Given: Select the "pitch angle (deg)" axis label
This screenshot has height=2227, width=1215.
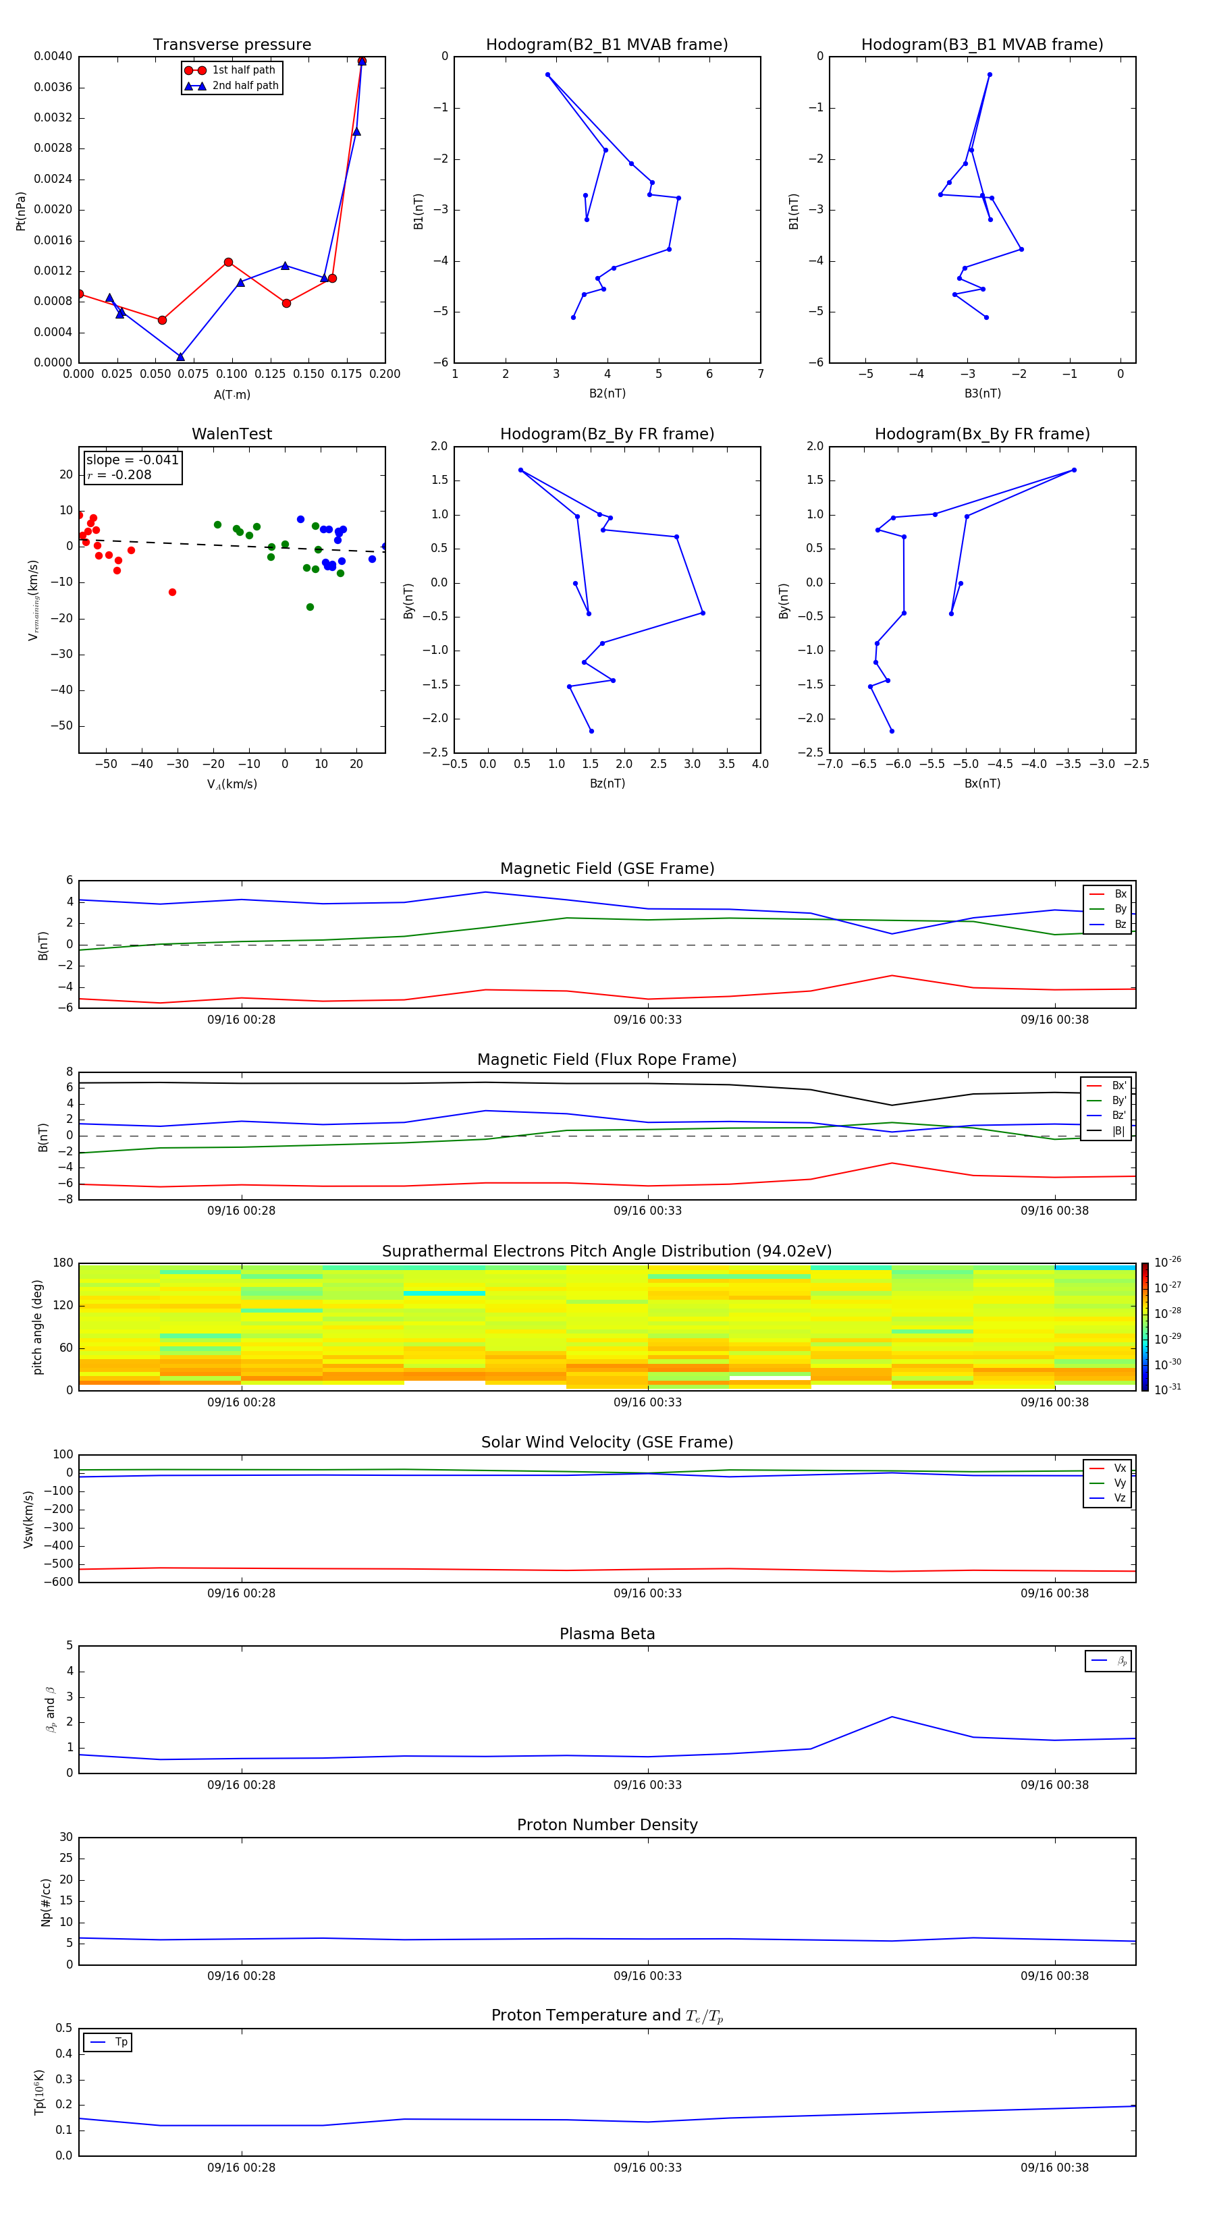Looking at the screenshot, I should (37, 1327).
